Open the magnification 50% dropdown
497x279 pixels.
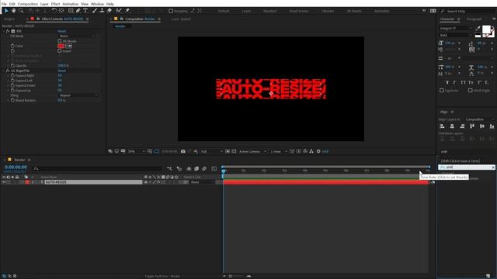tap(137, 152)
